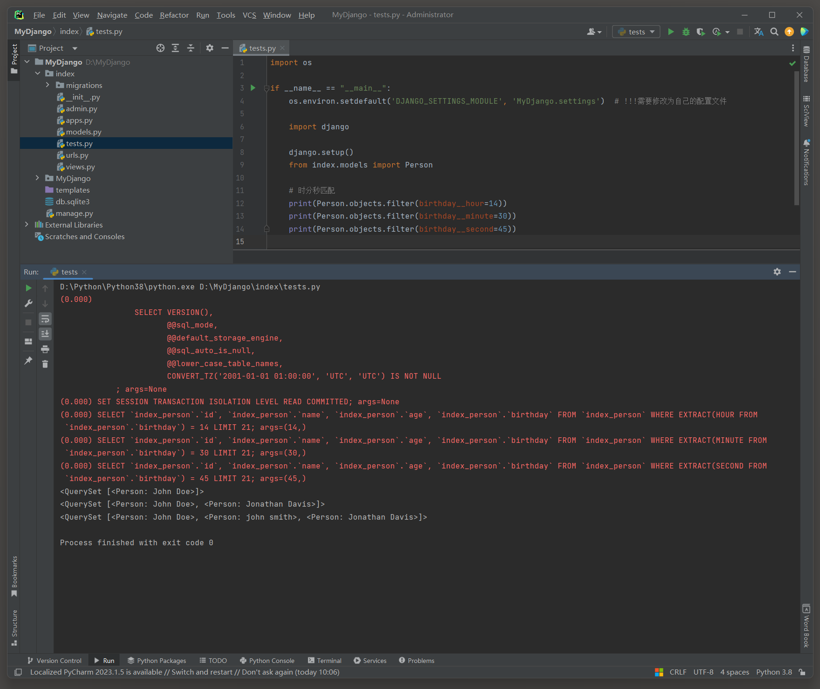
Task: Open editor tab options three-dot menu
Action: tap(793, 48)
